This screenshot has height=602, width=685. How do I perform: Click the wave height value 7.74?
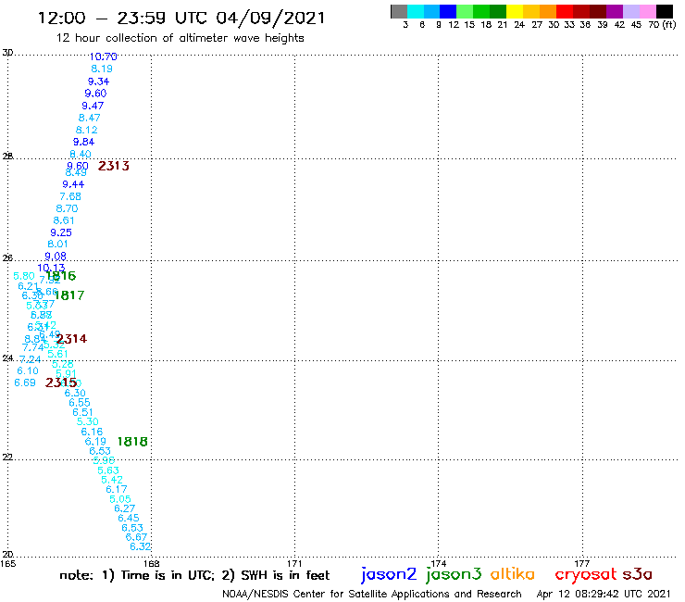32,347
